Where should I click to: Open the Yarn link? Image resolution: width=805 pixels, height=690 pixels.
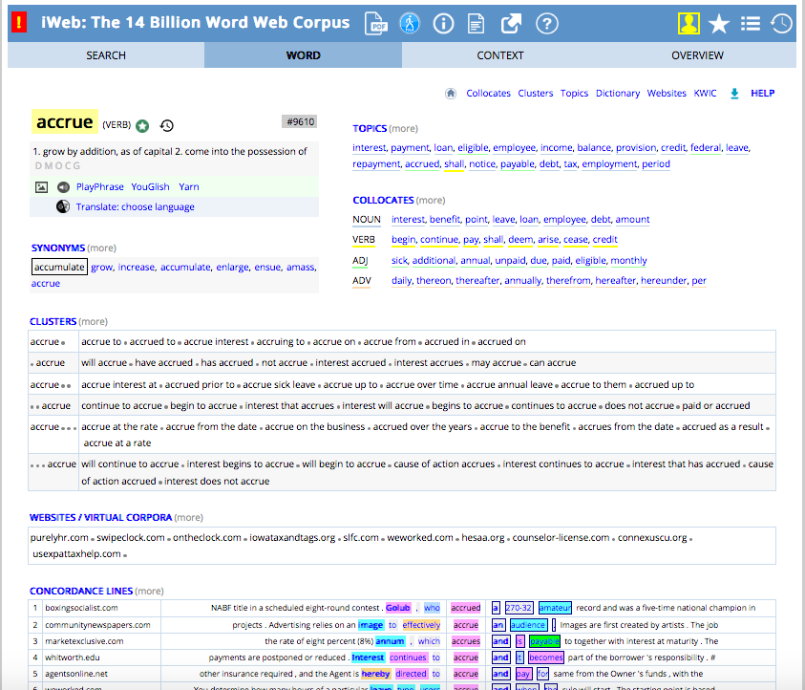click(188, 187)
